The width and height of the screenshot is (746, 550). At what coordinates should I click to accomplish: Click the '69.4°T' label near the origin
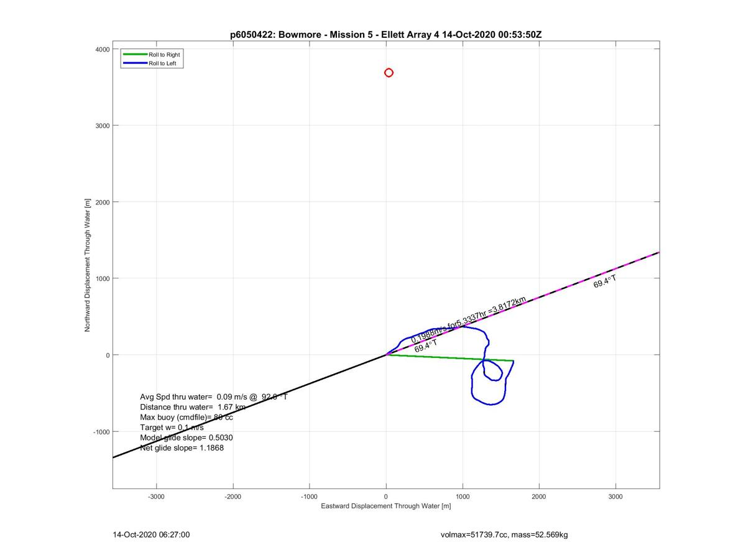[x=426, y=346]
